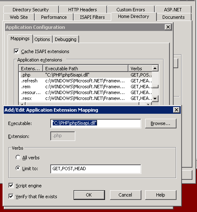Viewport: 197px width, 212px height.
Task: Open the ISAPI Filters tab
Action: pos(92,17)
